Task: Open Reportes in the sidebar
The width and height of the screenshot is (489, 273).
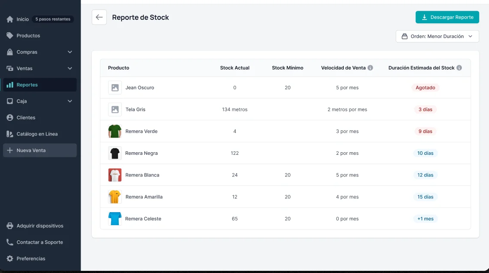Action: click(x=40, y=85)
